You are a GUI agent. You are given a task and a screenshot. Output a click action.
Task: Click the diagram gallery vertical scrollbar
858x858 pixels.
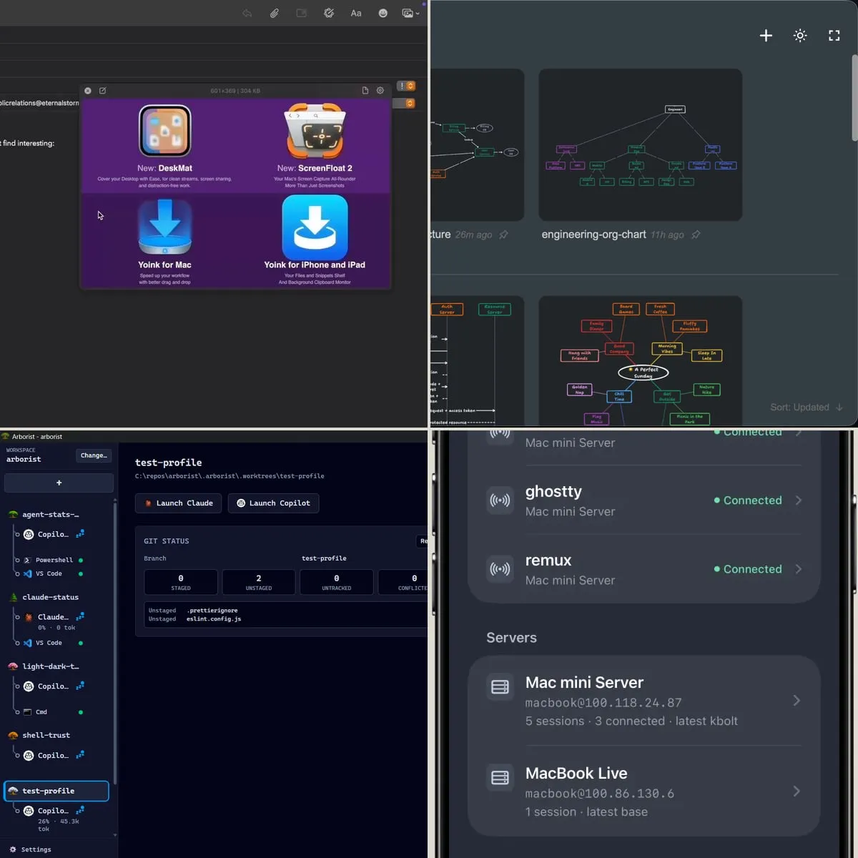pyautogui.click(x=854, y=97)
